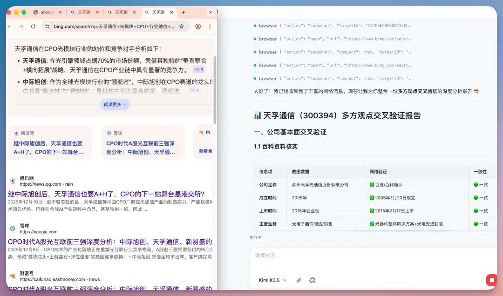Click the site information icon in address bar
Viewport: 503px width, 296px height.
(x=47, y=27)
